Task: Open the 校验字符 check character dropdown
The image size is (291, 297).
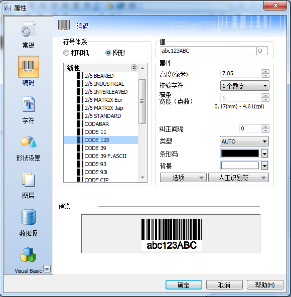Action: 244,86
